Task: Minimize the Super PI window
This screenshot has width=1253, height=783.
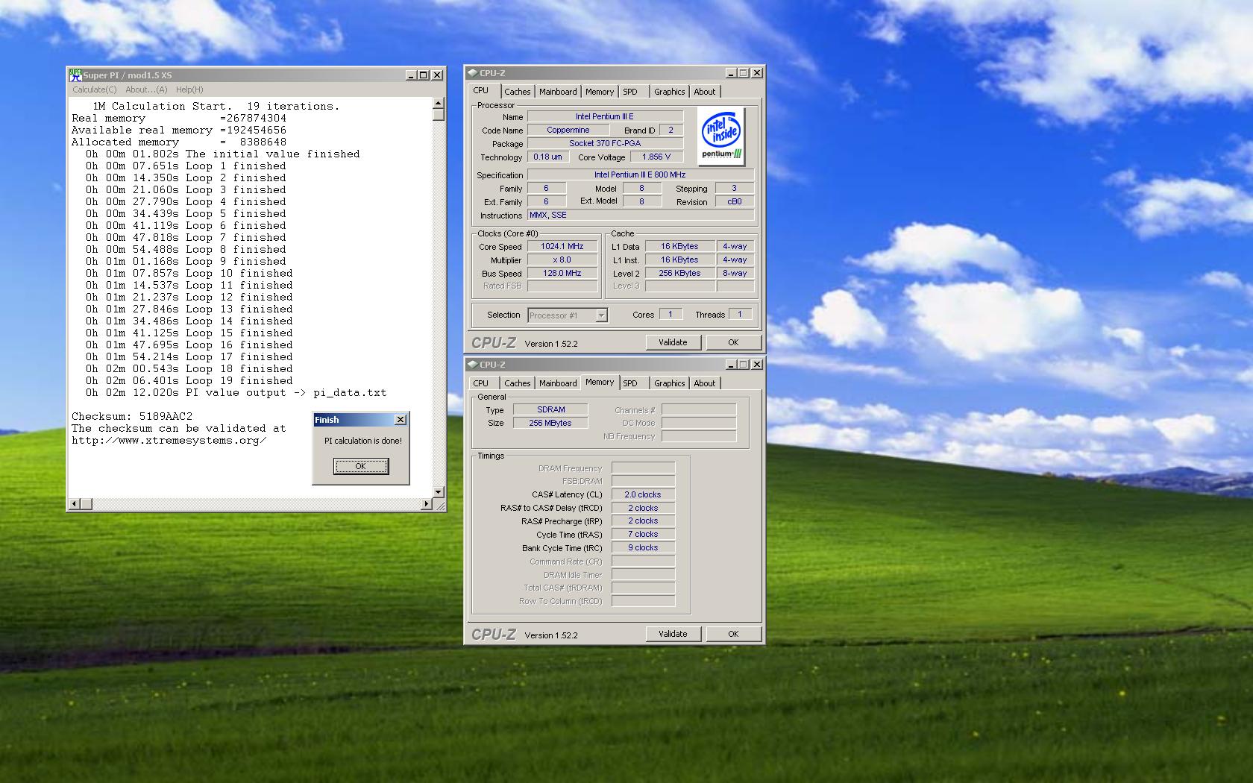Action: pos(411,75)
